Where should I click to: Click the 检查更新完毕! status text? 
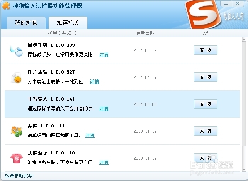(20, 176)
